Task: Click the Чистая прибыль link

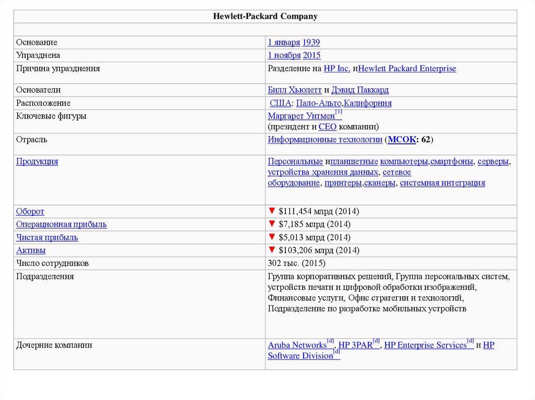Action: pyautogui.click(x=47, y=237)
